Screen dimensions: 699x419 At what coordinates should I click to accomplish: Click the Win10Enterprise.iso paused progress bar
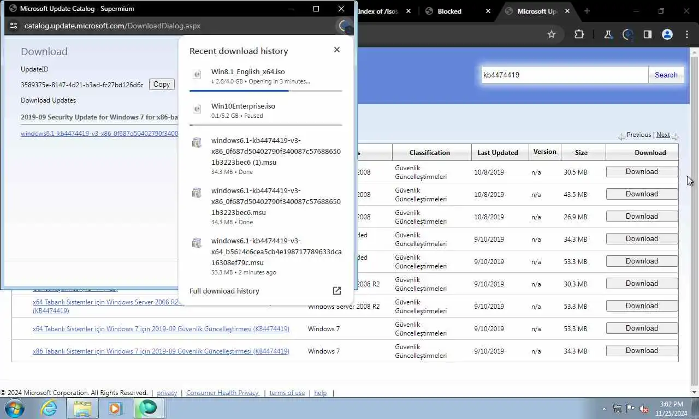point(266,125)
